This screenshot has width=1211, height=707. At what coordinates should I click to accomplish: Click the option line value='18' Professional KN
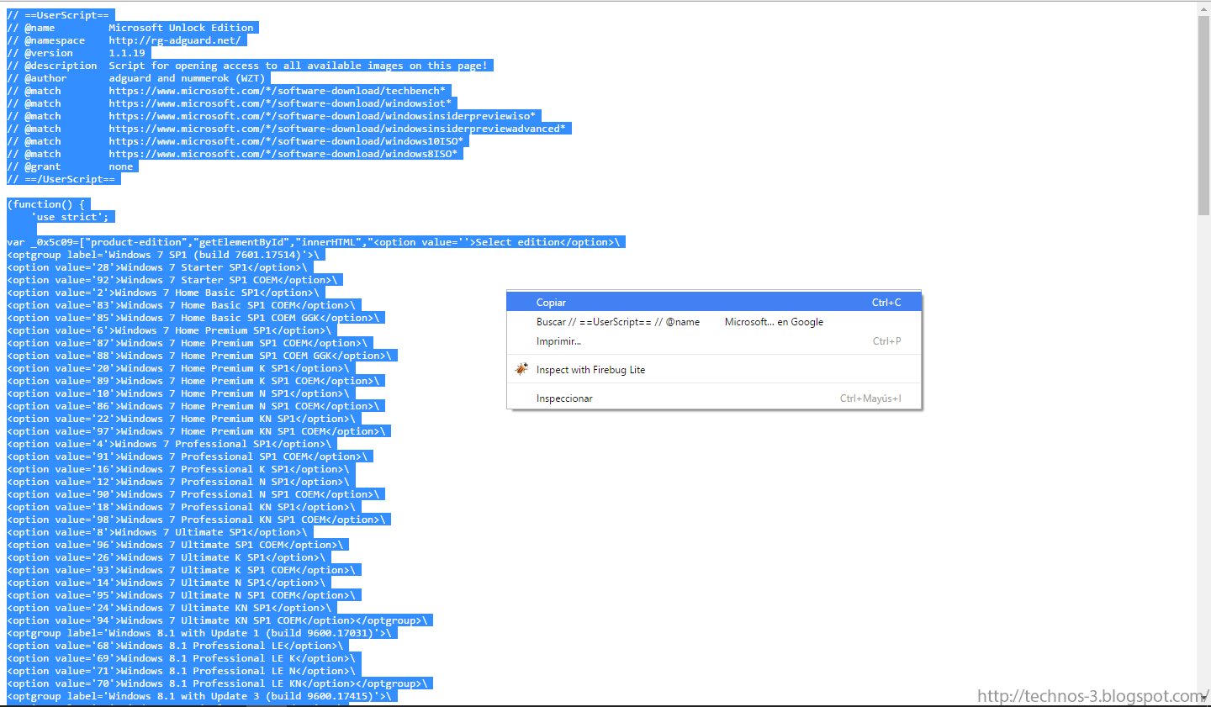[181, 507]
